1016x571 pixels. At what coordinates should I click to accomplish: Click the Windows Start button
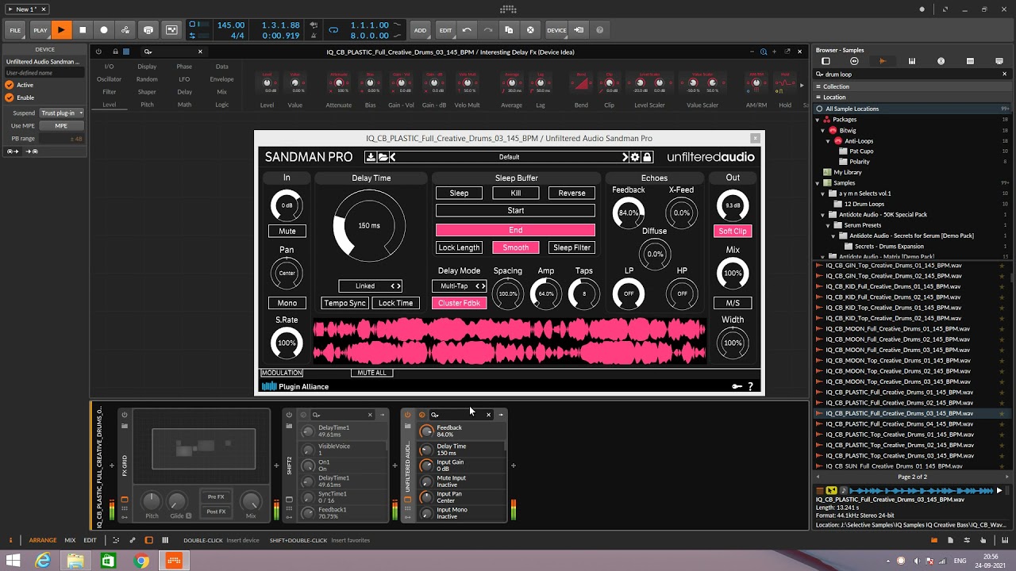pos(13,561)
